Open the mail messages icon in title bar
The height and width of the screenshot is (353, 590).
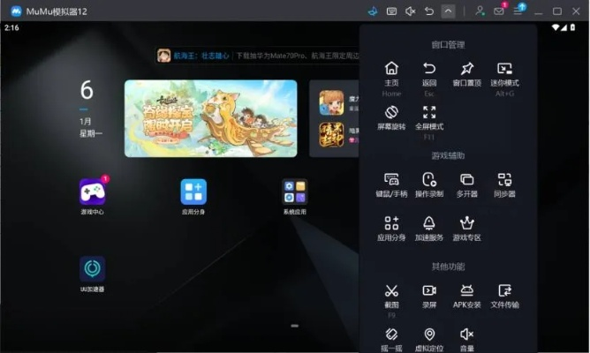[499, 11]
